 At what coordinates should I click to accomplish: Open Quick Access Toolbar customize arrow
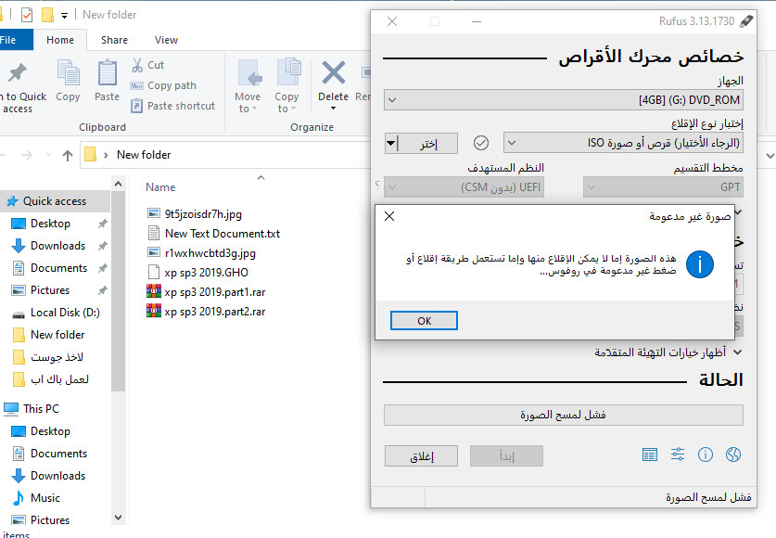tap(64, 16)
